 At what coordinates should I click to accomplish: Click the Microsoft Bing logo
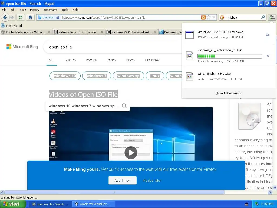pos(22,47)
